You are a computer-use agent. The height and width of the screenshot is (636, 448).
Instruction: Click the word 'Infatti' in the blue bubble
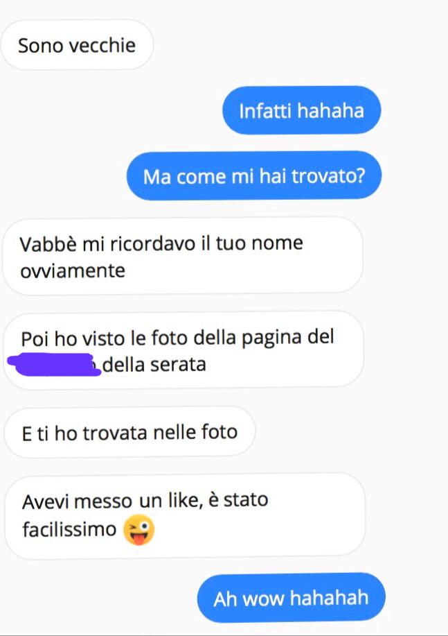pyautogui.click(x=265, y=110)
